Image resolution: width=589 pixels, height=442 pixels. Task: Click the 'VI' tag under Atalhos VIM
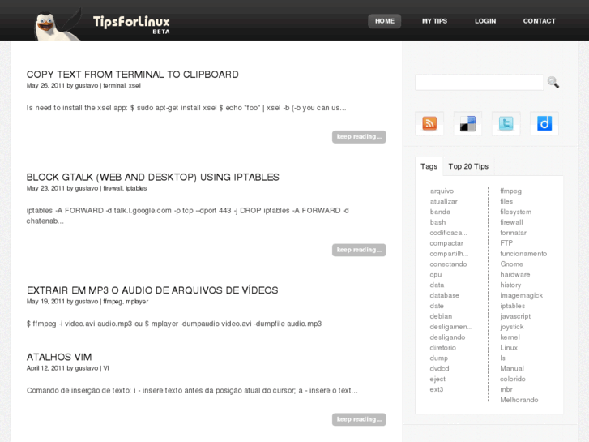tap(106, 368)
